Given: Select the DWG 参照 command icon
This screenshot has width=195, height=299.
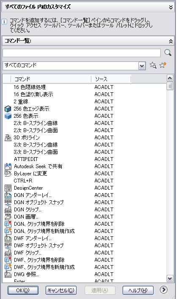Looking at the screenshot, I should pyautogui.click(x=8, y=274).
